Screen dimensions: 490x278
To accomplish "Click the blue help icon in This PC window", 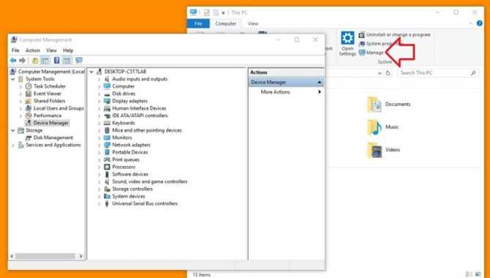I will [479, 23].
